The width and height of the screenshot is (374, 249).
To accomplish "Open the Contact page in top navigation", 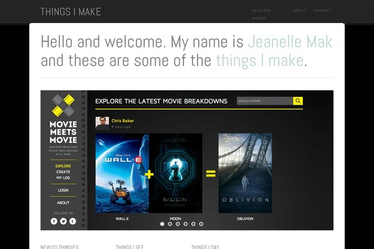I will click(322, 11).
